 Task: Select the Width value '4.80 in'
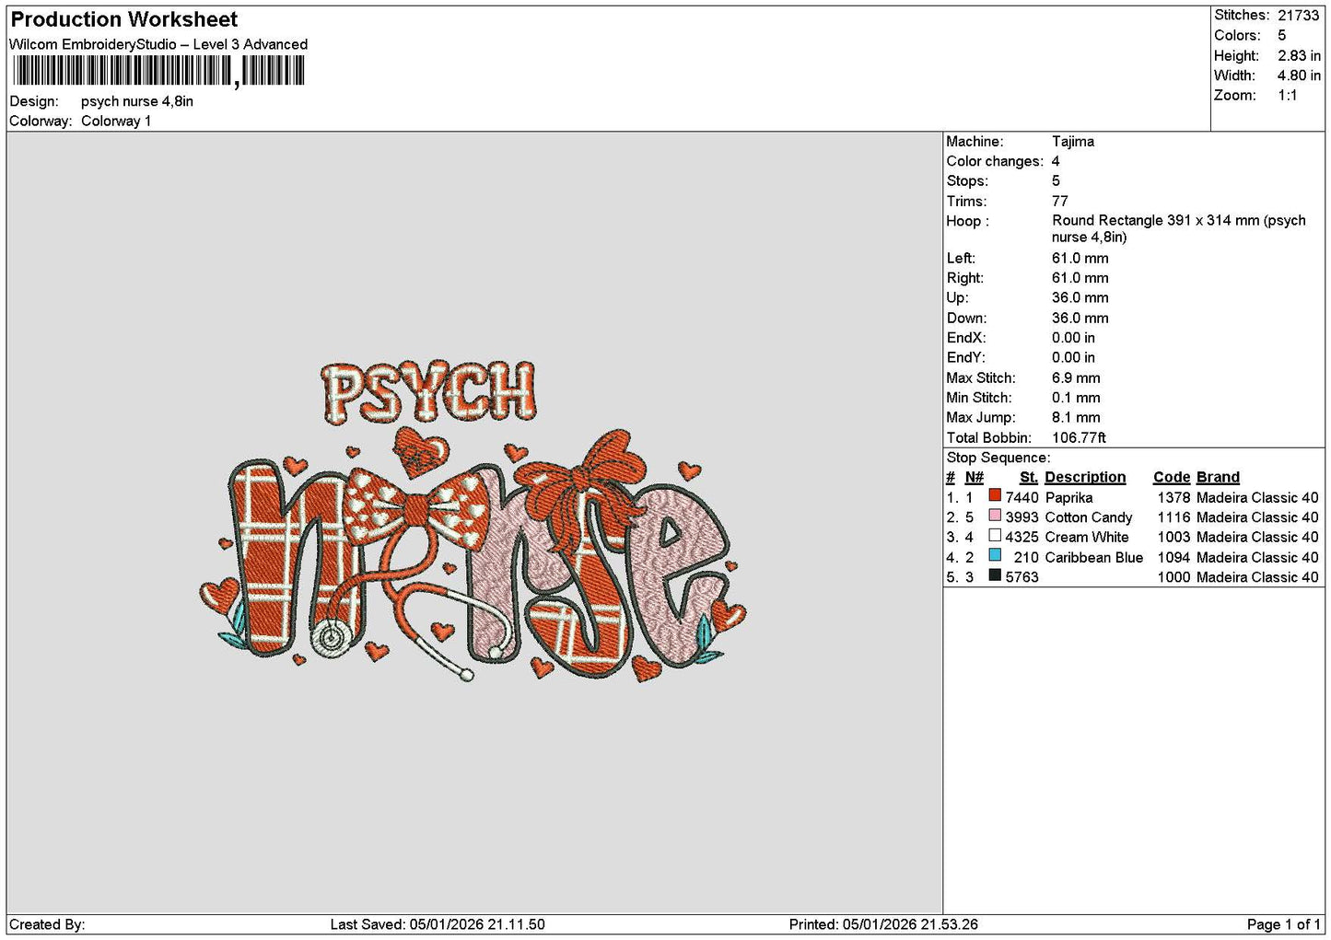pyautogui.click(x=1299, y=75)
